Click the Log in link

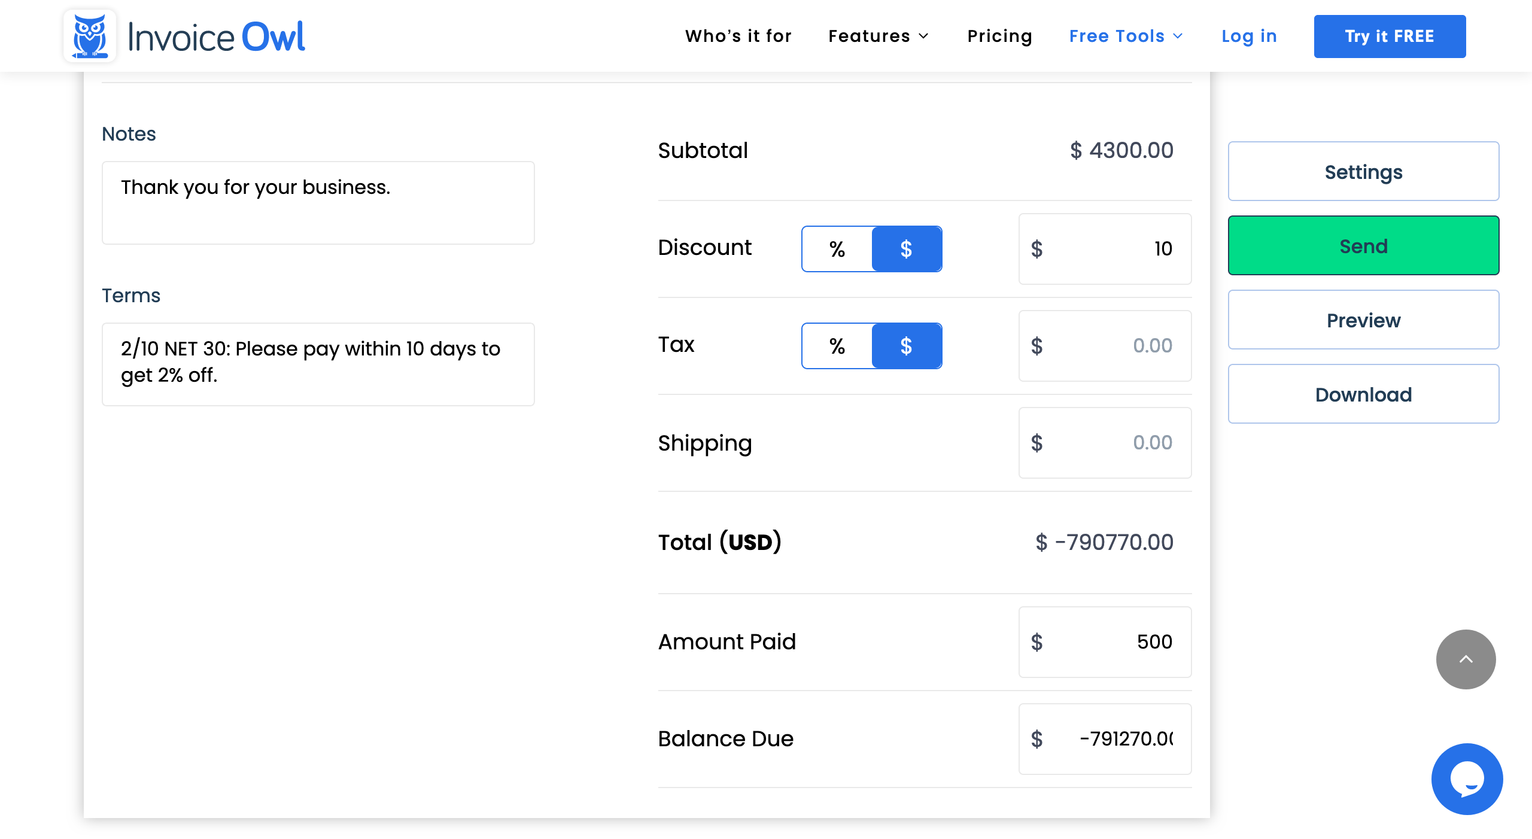click(x=1251, y=36)
